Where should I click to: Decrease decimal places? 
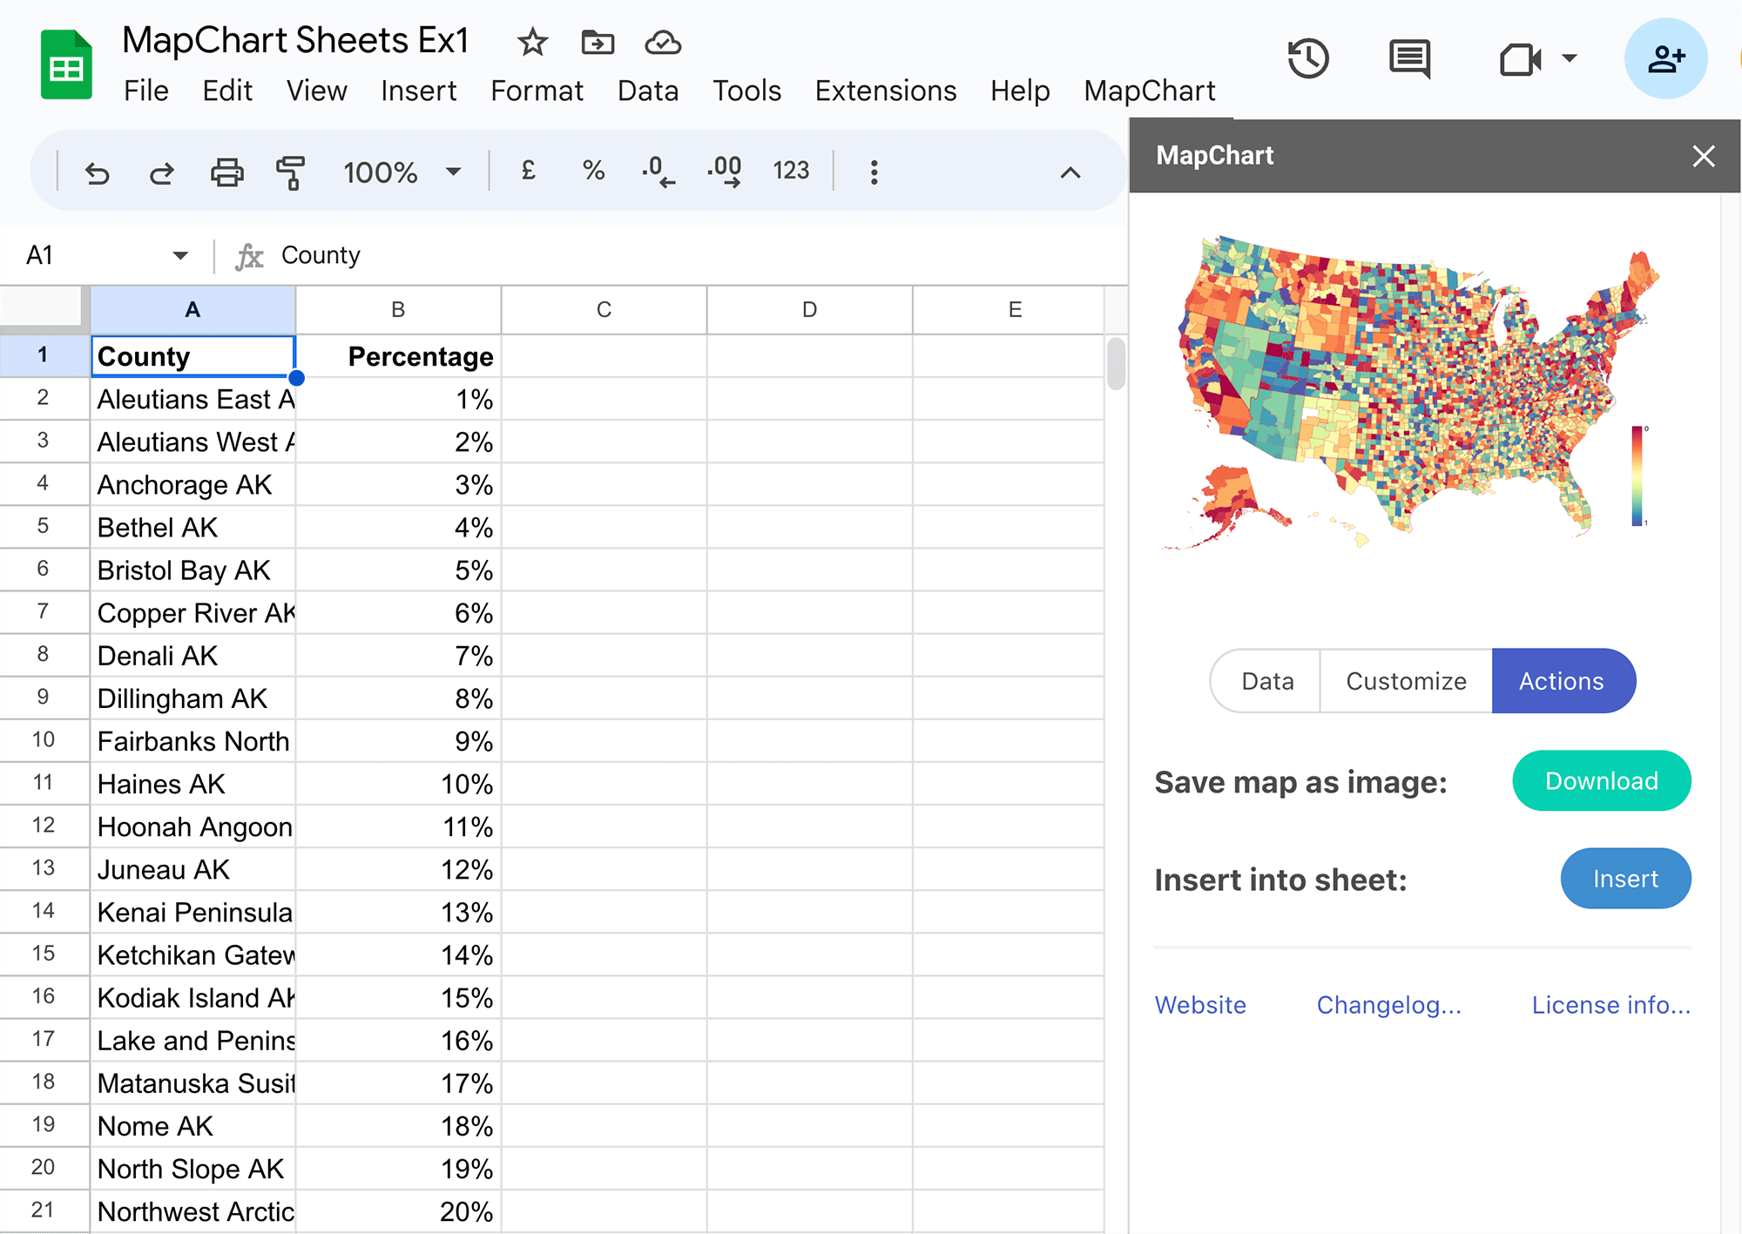[657, 171]
